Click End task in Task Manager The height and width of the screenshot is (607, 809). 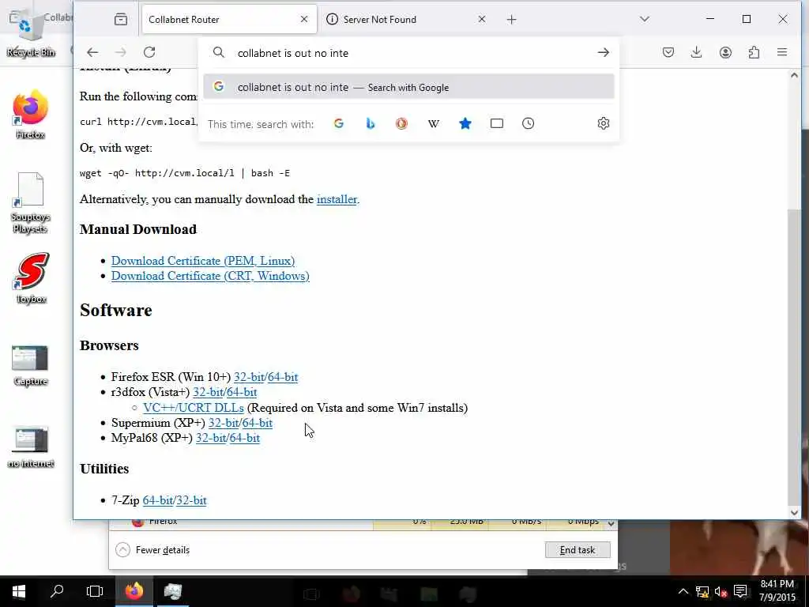(x=578, y=550)
